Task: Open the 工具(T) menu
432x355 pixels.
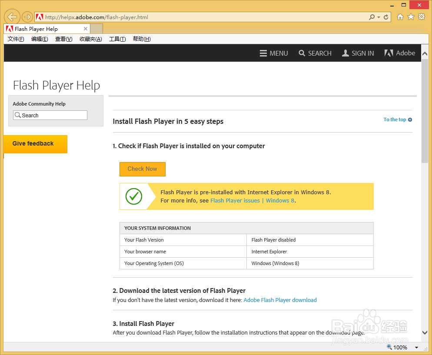Action: pyautogui.click(x=117, y=39)
